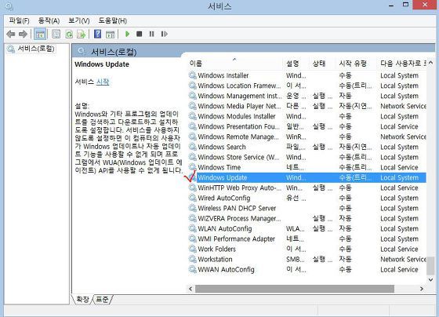Switch to the 표준 tab
Viewport: 439px width, 317px height.
click(102, 299)
